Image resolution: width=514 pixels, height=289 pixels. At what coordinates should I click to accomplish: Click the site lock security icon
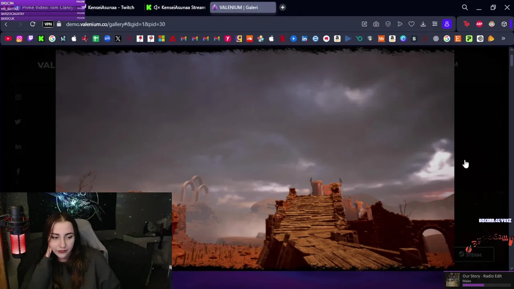(x=59, y=24)
